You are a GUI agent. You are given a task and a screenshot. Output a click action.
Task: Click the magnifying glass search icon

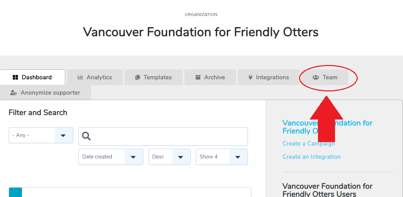pos(86,136)
